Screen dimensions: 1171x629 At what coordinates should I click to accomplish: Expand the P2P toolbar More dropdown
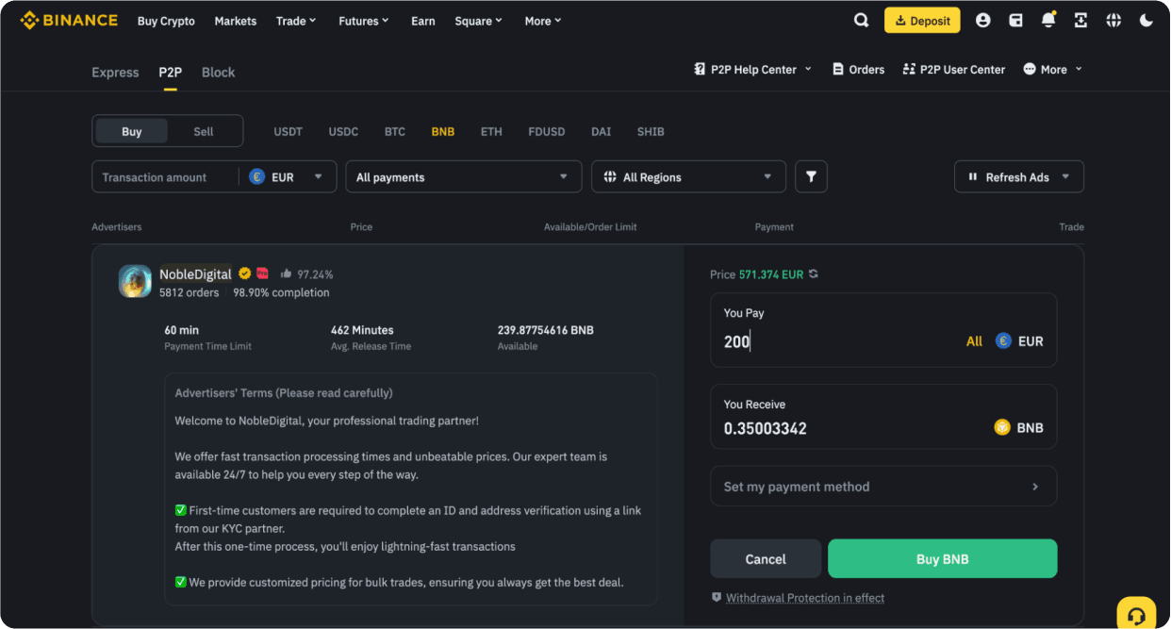1053,69
